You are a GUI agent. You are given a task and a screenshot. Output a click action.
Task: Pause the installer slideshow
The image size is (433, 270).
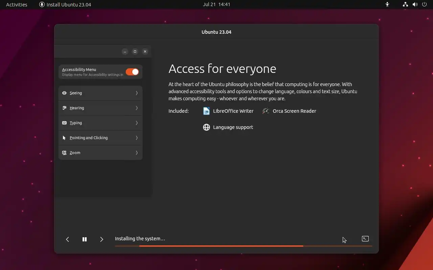click(x=85, y=239)
